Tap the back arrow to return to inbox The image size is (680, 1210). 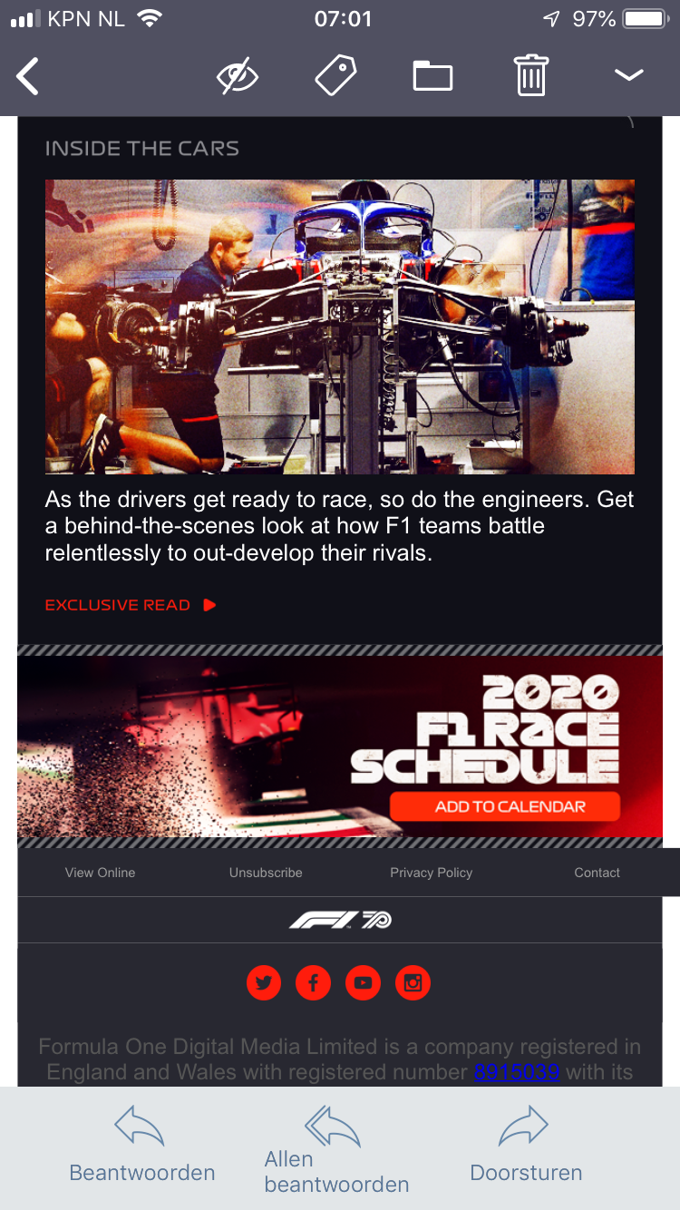[x=28, y=76]
